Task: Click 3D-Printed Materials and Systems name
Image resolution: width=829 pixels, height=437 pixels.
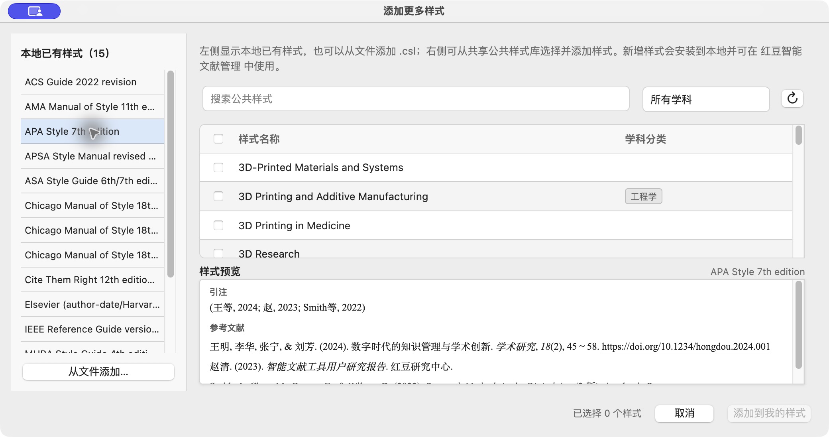Action: tap(321, 167)
